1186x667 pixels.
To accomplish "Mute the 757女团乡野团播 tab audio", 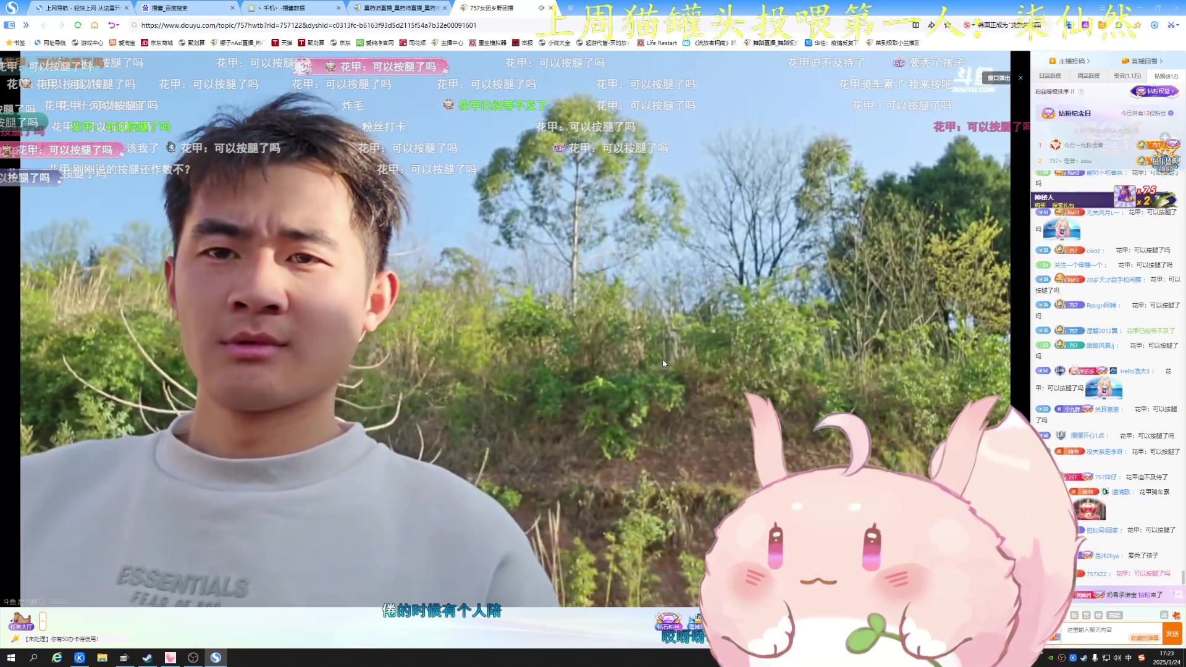I will (541, 8).
